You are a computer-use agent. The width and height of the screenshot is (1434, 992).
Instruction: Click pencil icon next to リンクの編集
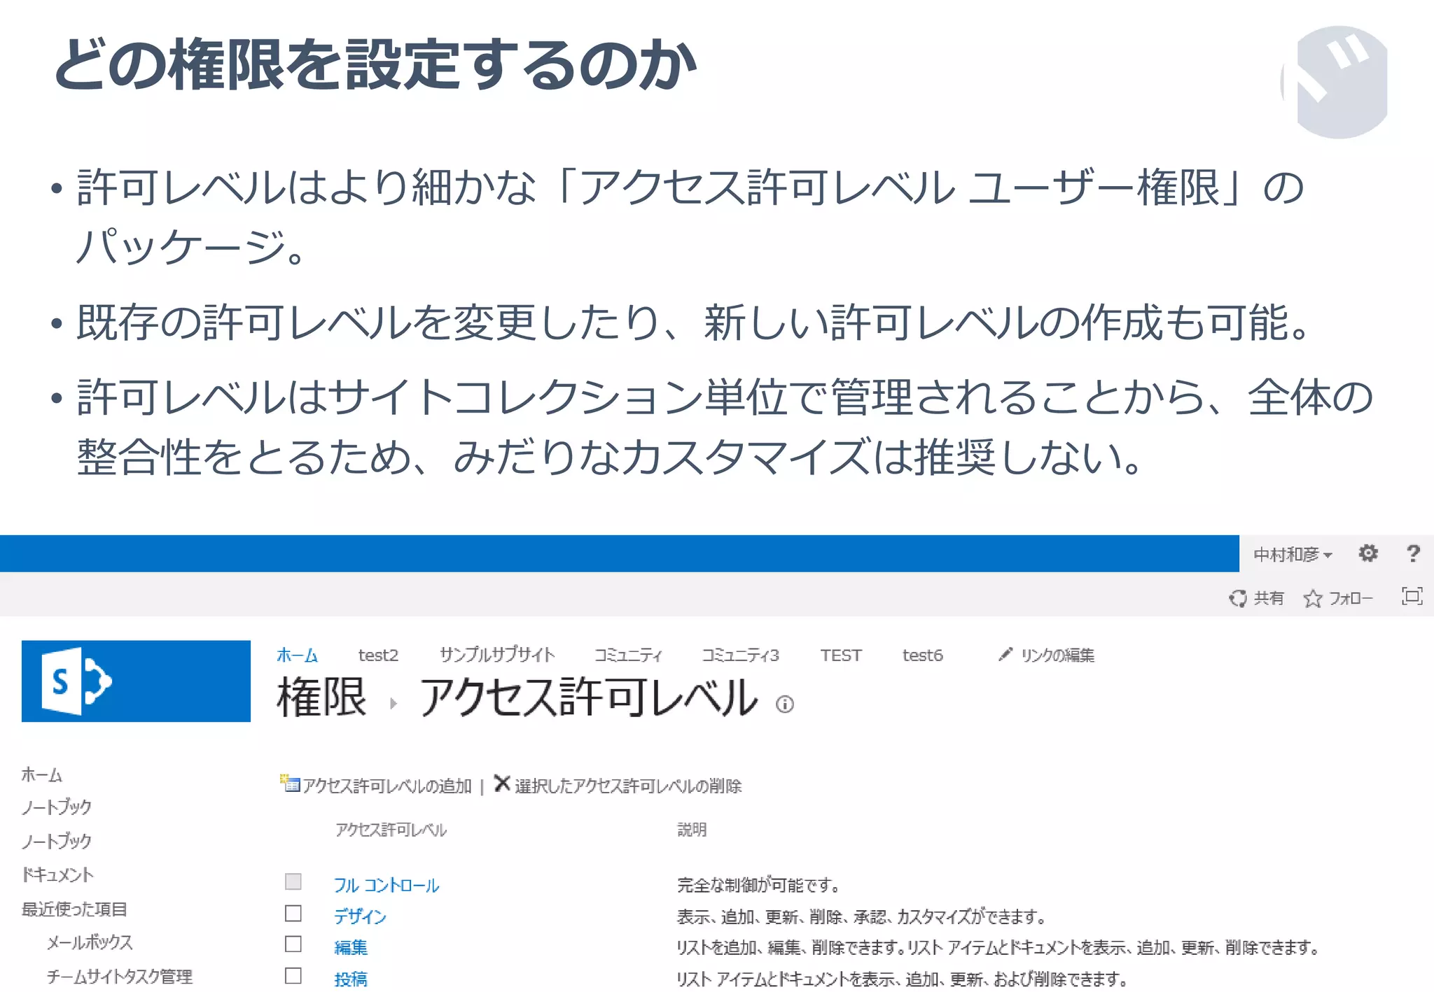click(1005, 654)
